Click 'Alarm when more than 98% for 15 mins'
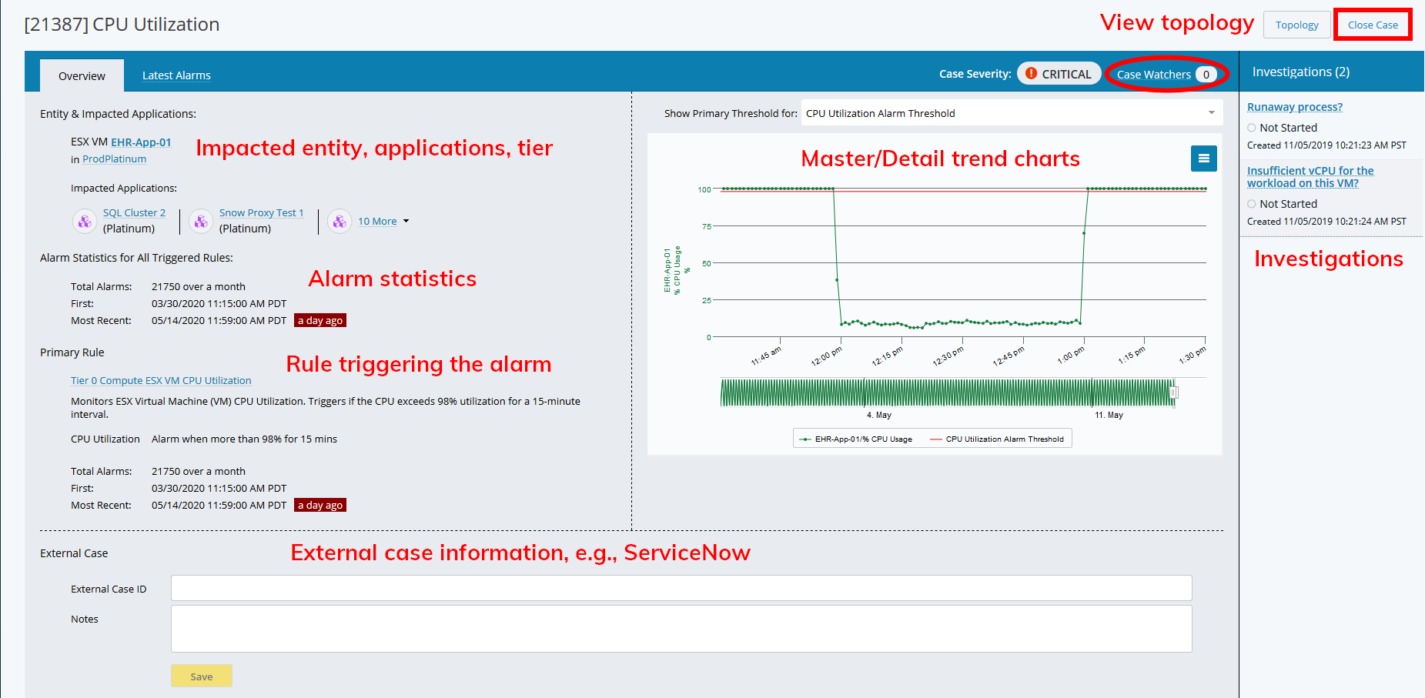Screen dimensions: 1425x698 tap(244, 439)
